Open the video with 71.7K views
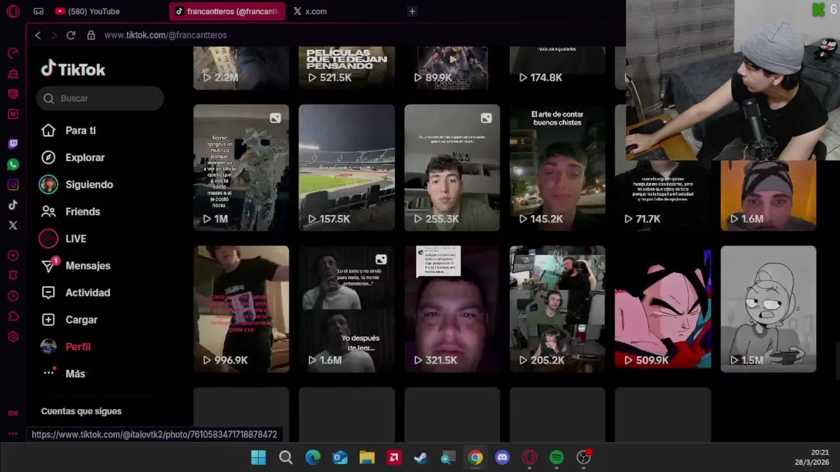The width and height of the screenshot is (840, 472). coord(663,195)
